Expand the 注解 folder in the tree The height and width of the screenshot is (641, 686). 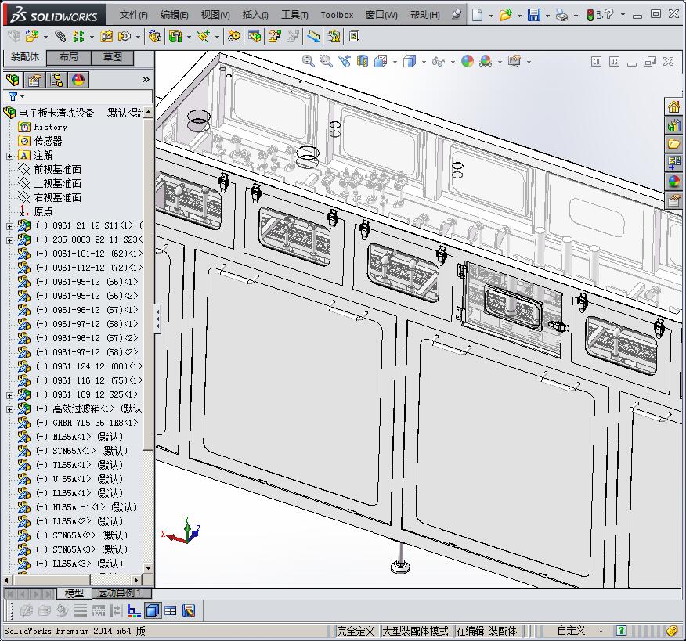[x=9, y=156]
